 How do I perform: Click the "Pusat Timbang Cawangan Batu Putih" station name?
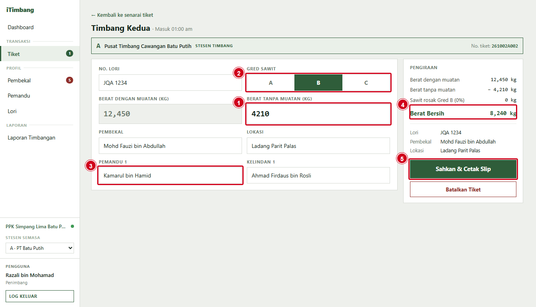click(148, 46)
